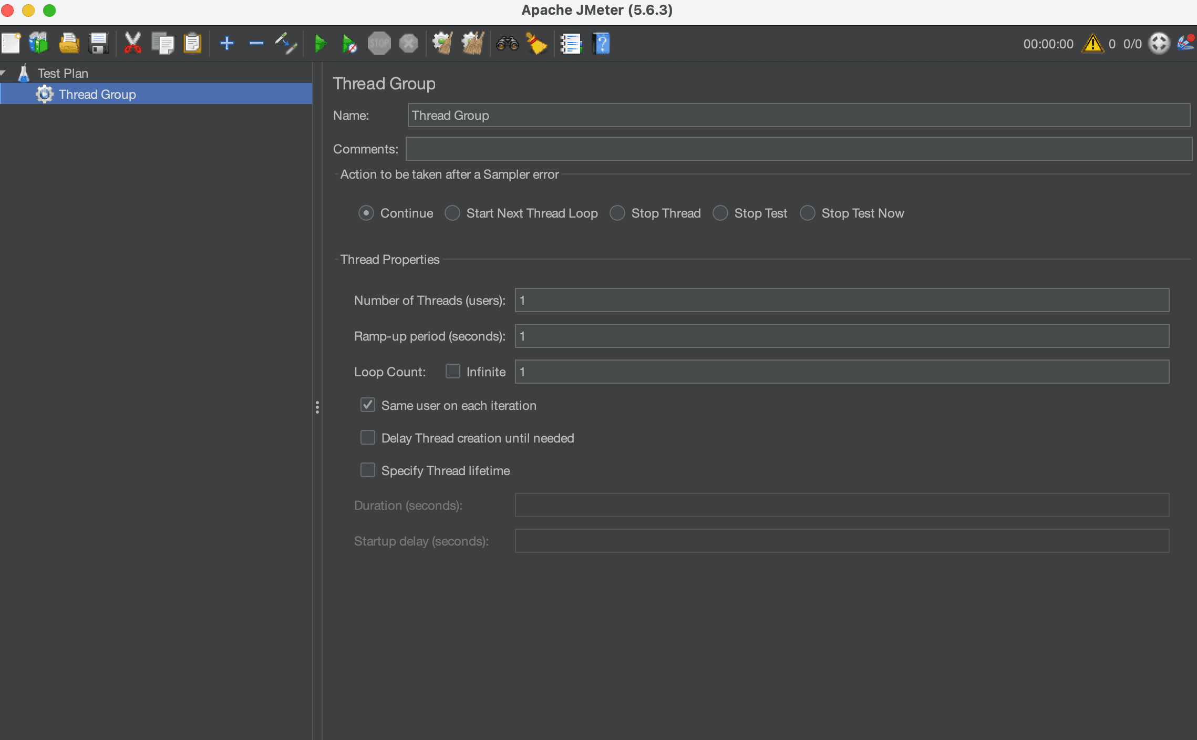This screenshot has width=1197, height=740.
Task: Enable the Infinite loop count checkbox
Action: click(x=452, y=371)
